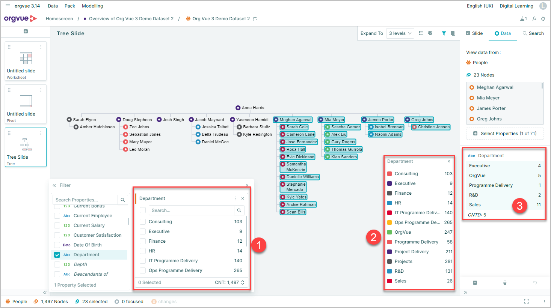The image size is (551, 308).
Task: Click the fullscreen icon in status bar
Action: [x=527, y=301]
